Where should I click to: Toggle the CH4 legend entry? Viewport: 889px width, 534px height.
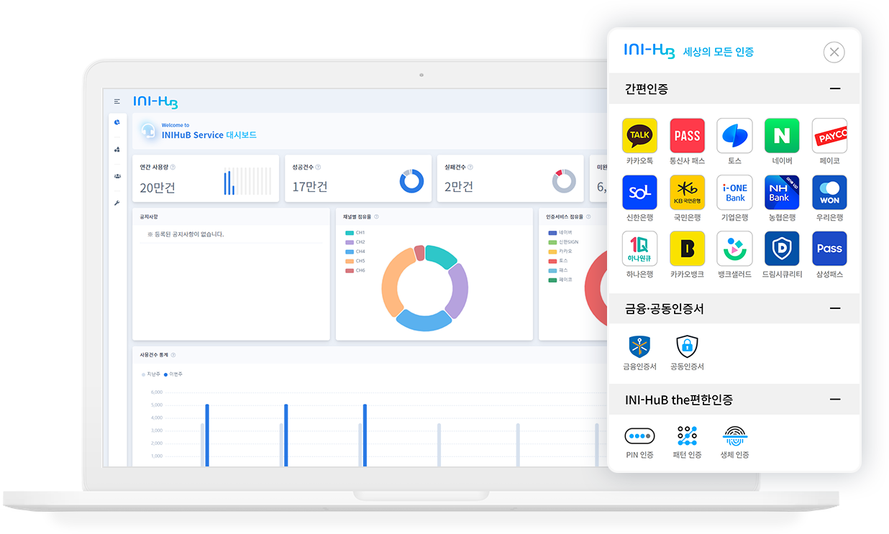tap(355, 252)
